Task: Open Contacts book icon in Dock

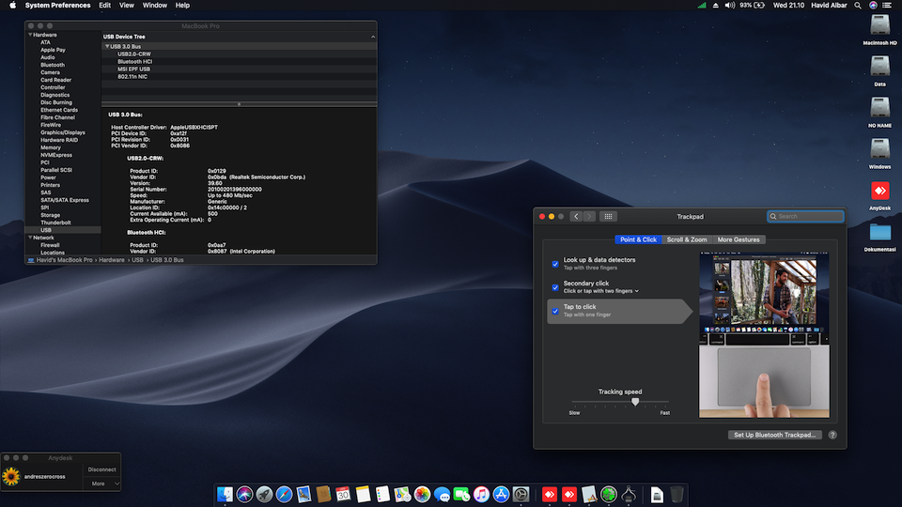Action: point(323,495)
